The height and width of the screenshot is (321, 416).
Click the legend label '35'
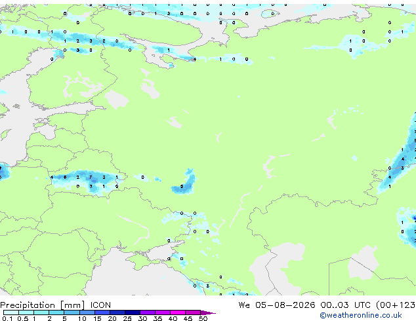coord(157,318)
